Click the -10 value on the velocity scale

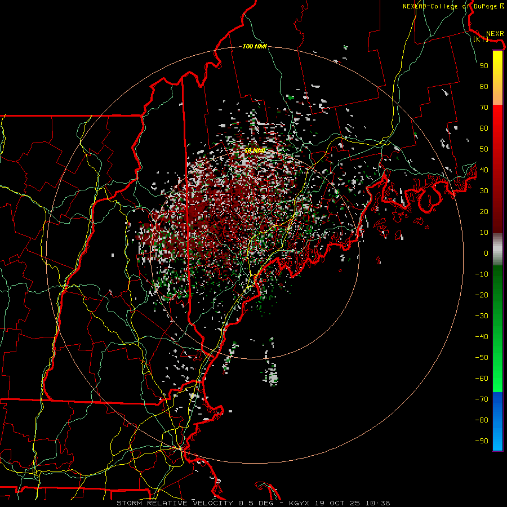[482, 274]
